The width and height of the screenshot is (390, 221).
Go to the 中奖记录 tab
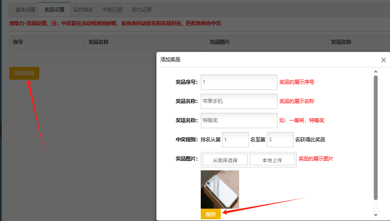point(113,10)
